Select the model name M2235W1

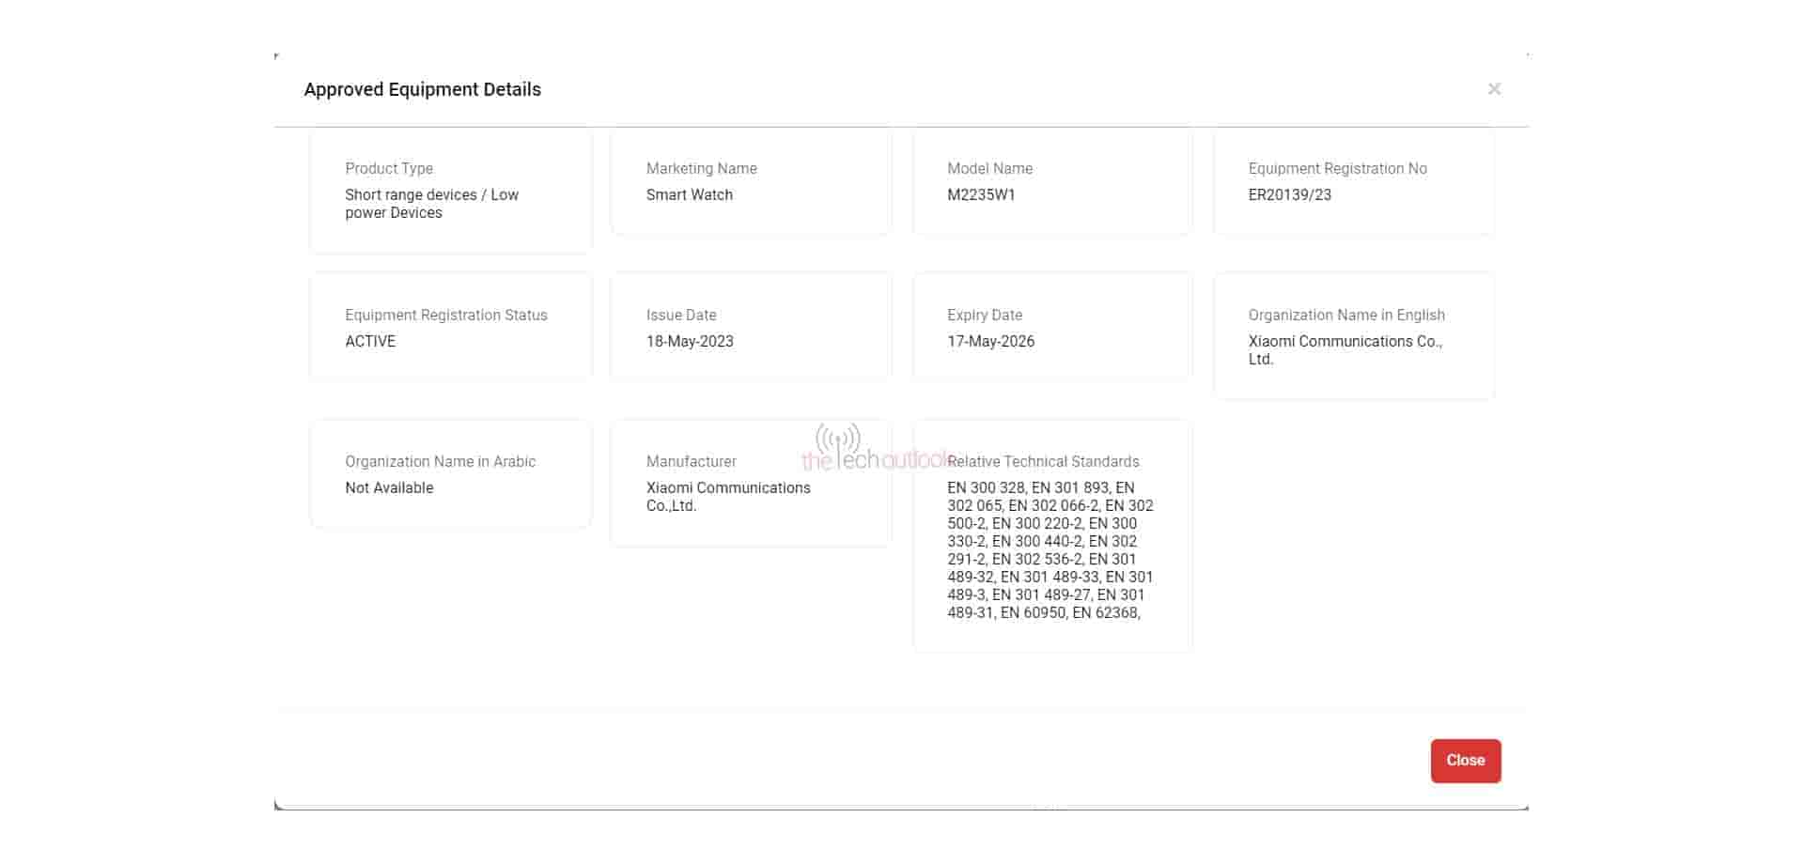tap(981, 194)
